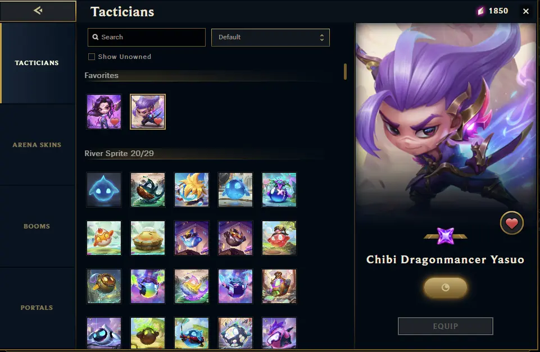Go to the Portals tab
The height and width of the screenshot is (352, 540).
[x=37, y=308]
